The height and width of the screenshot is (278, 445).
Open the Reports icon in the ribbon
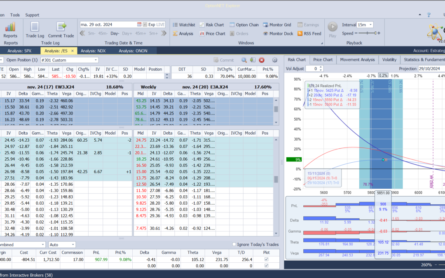click(10, 30)
